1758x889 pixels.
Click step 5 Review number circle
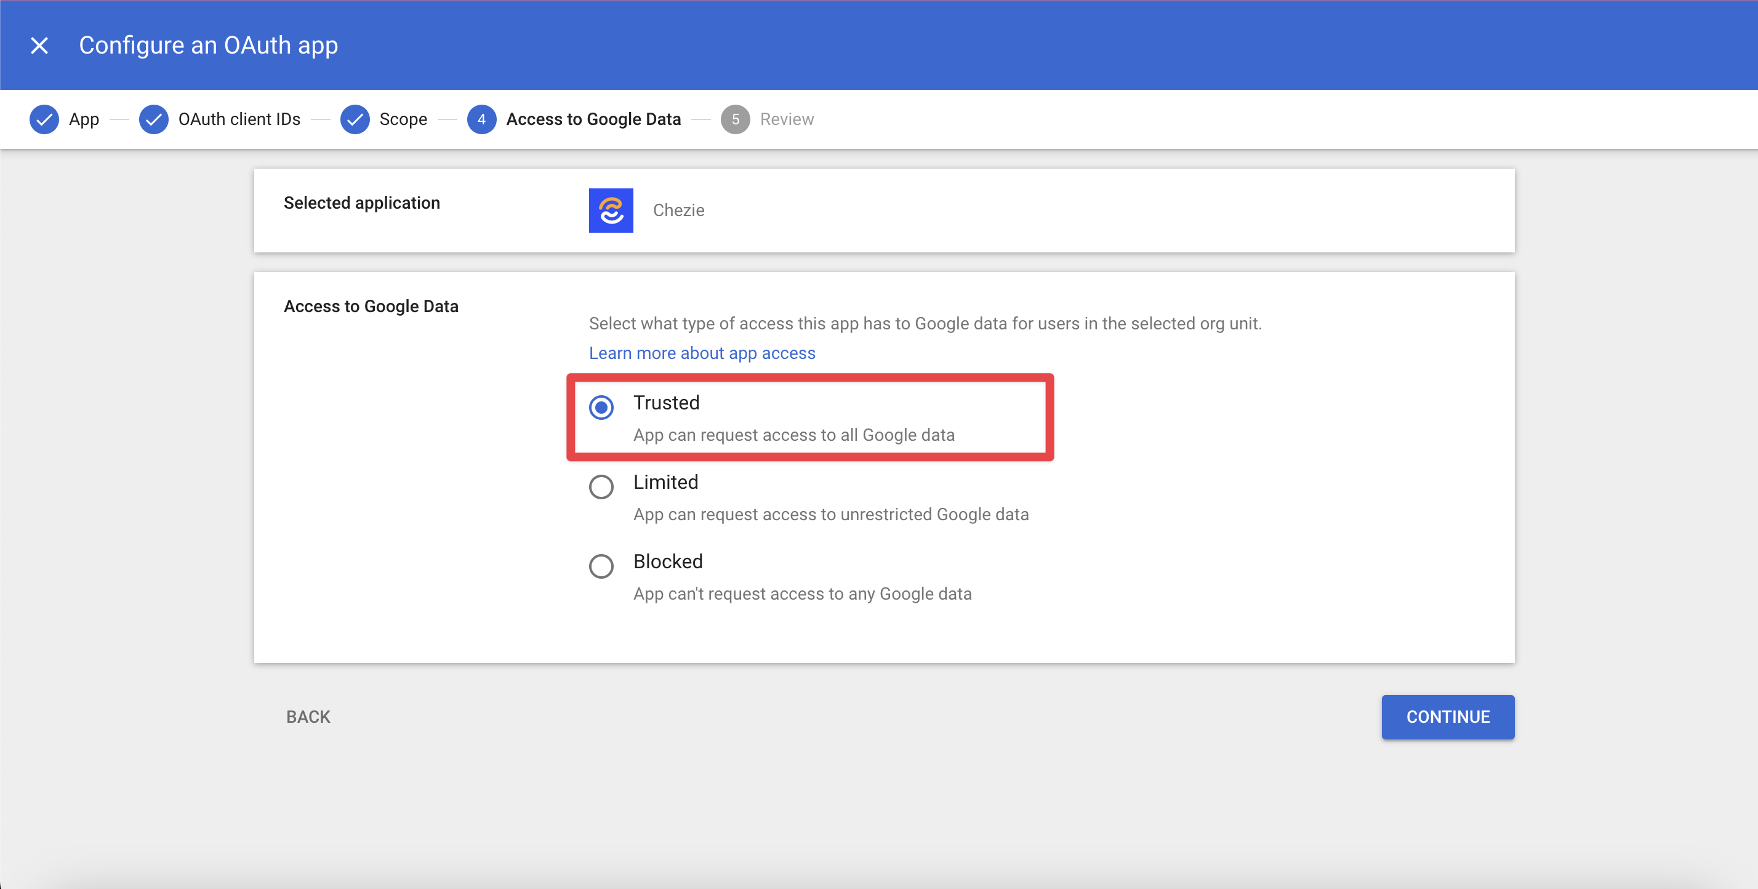coord(735,119)
